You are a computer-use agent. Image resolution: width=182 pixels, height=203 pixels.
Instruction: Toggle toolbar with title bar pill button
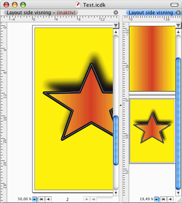tap(174, 5)
